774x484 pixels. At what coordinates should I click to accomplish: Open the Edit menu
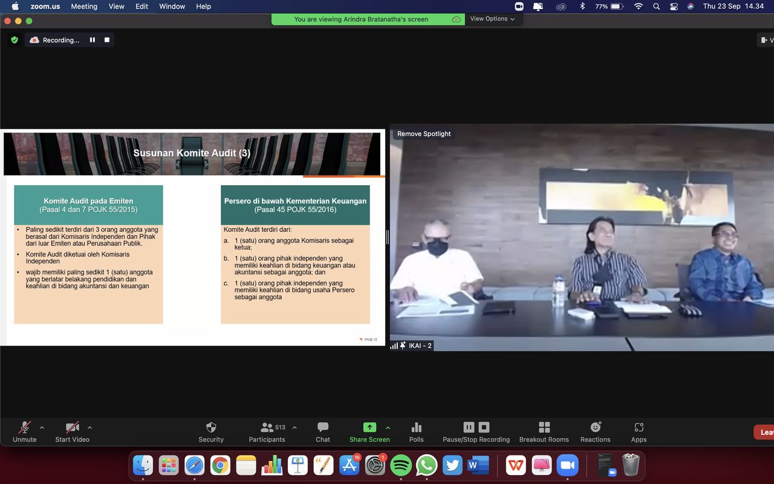click(x=141, y=6)
